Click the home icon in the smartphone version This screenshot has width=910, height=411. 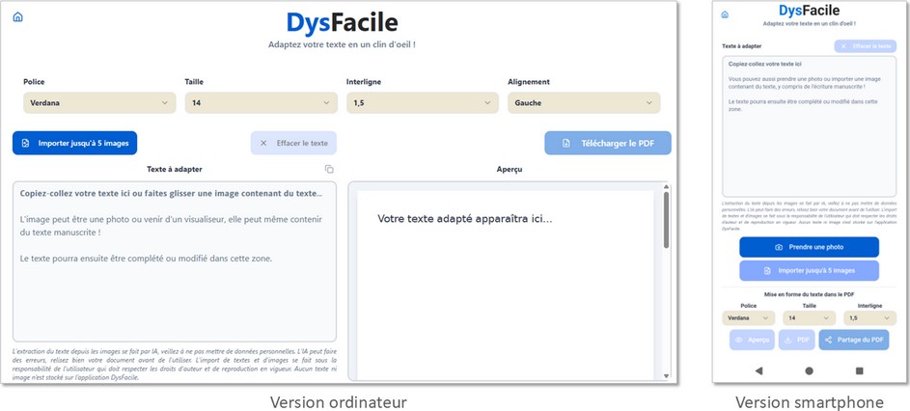pos(725,14)
